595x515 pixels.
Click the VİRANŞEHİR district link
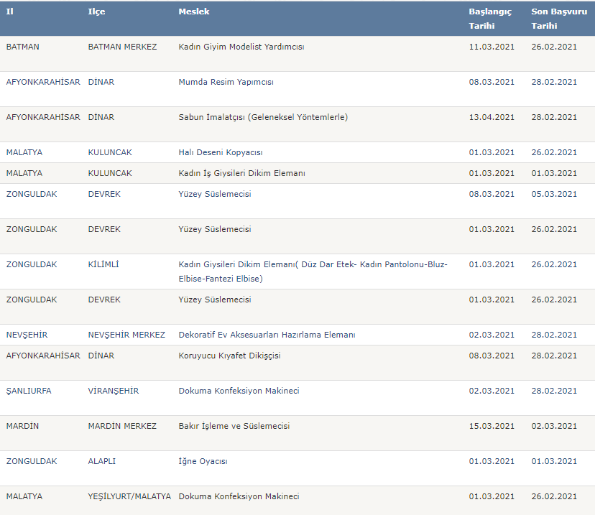tap(114, 391)
